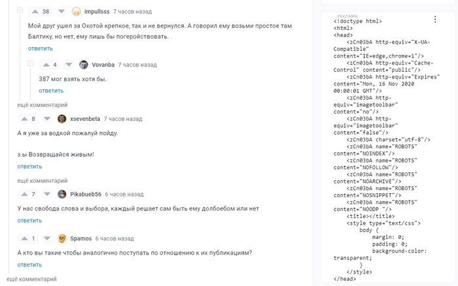This screenshot has height=286, width=458.
Task: Collapse Vovanba reply branch
Action: [31, 63]
